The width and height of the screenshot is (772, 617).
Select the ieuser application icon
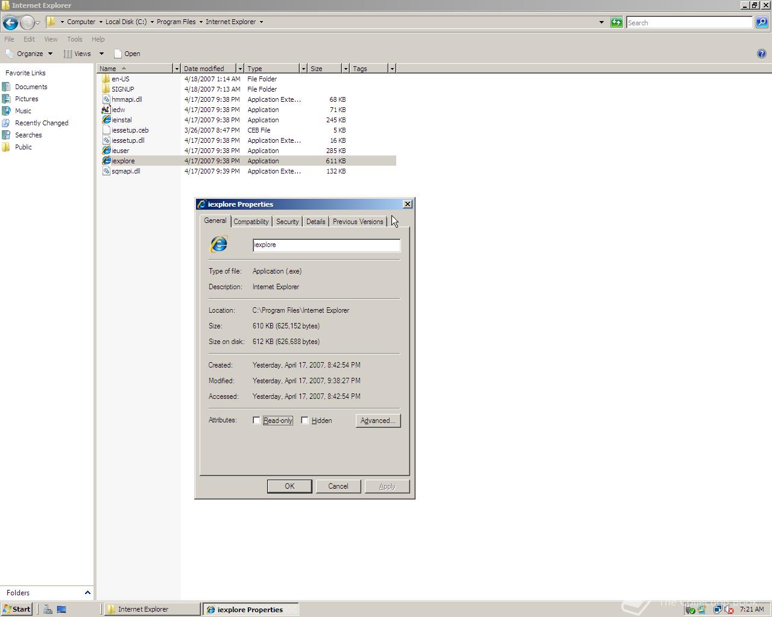[106, 151]
